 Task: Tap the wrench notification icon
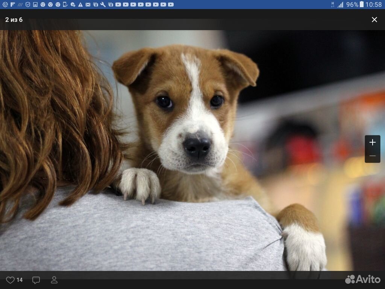point(103,5)
